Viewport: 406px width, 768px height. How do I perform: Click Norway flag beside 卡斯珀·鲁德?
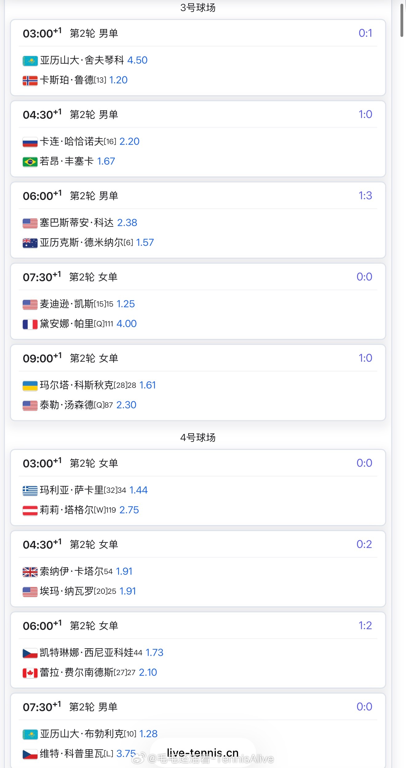[30, 81]
